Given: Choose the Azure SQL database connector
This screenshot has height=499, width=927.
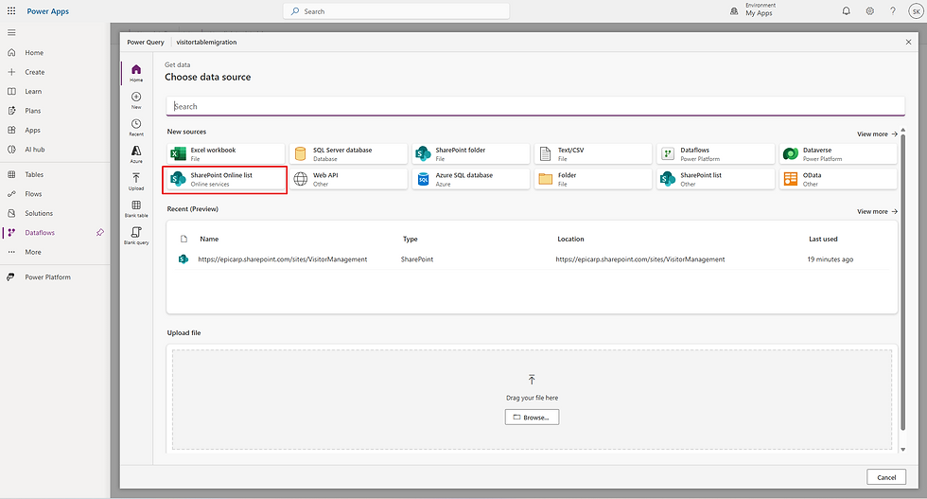Looking at the screenshot, I should click(x=471, y=179).
